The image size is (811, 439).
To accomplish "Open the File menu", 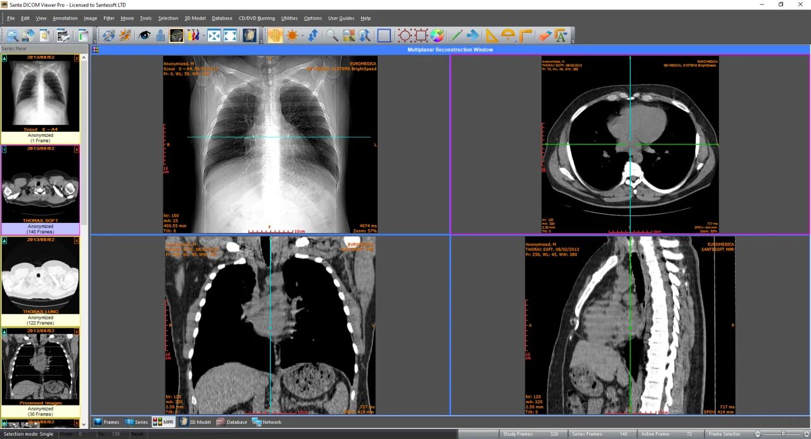I will tap(11, 18).
